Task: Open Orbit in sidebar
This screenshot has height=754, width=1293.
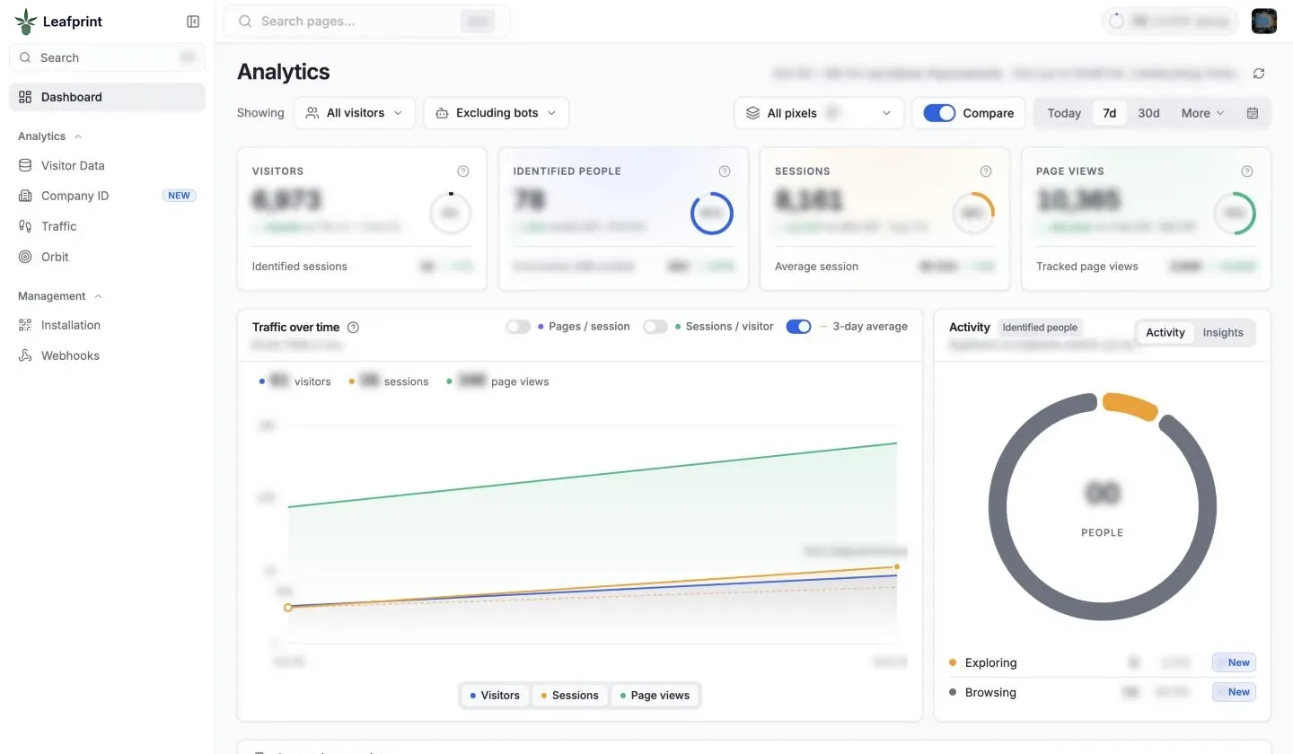Action: 107,257
